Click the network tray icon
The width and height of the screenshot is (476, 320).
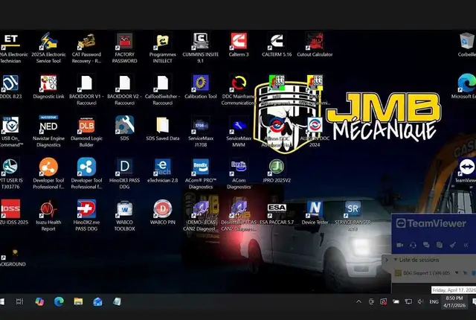click(x=408, y=301)
